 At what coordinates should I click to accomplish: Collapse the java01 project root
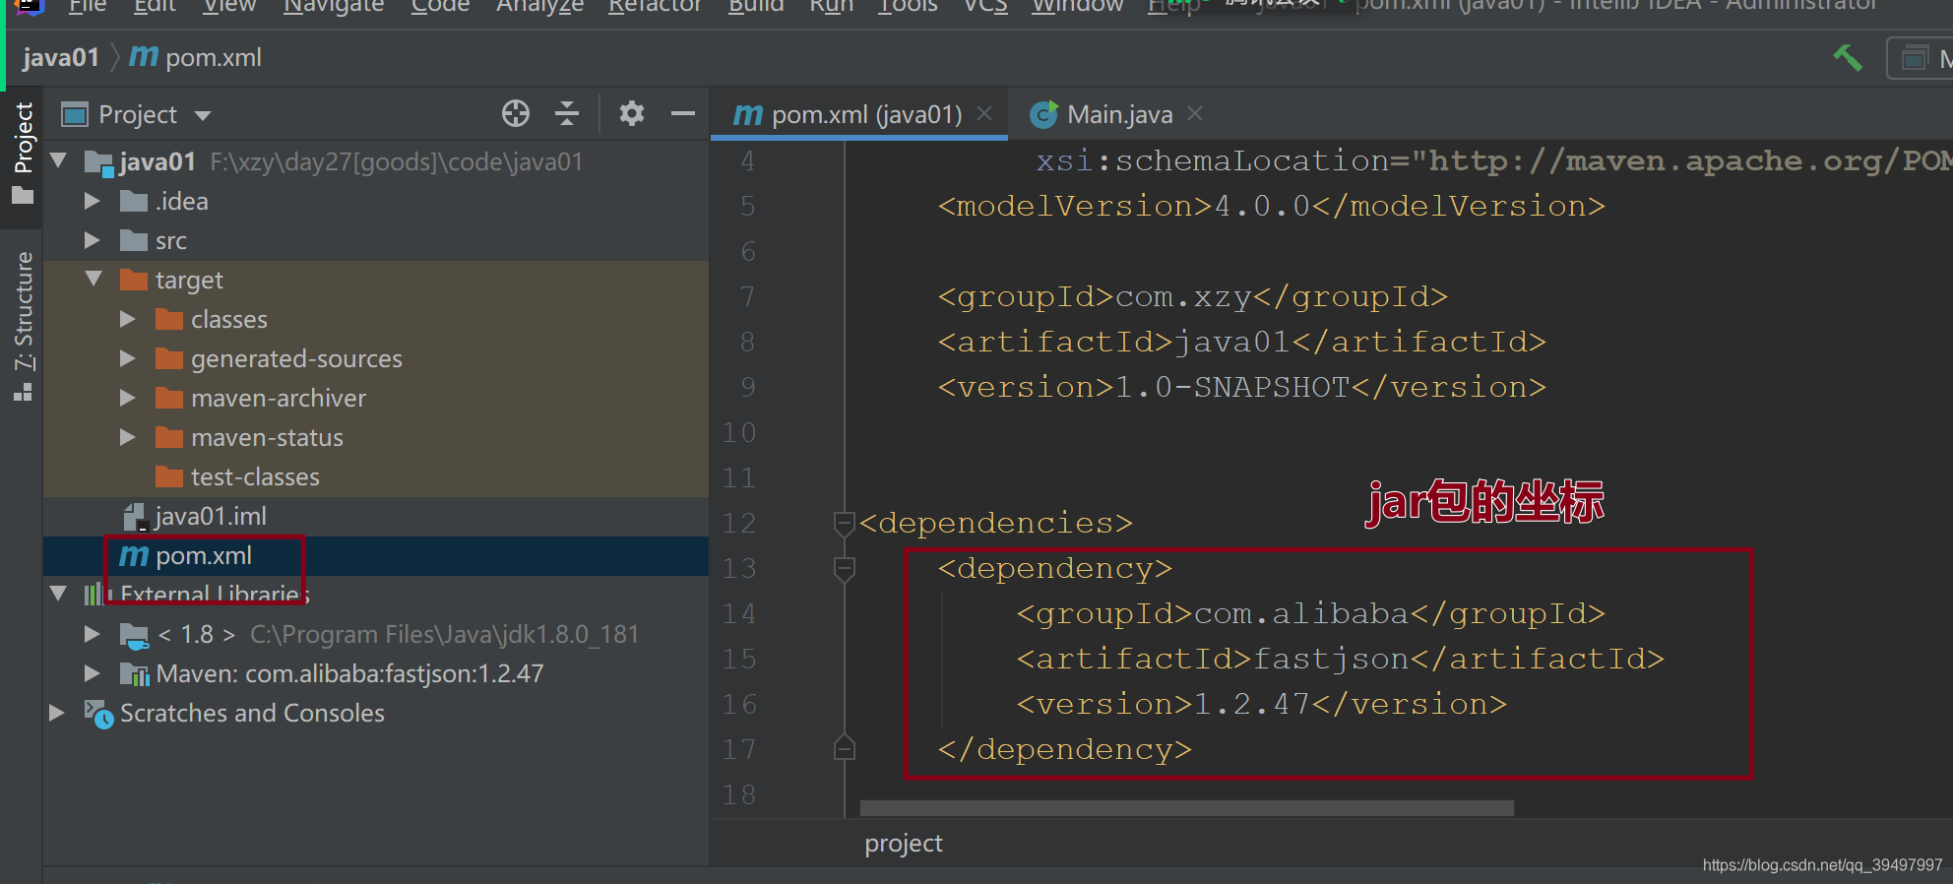(x=59, y=160)
